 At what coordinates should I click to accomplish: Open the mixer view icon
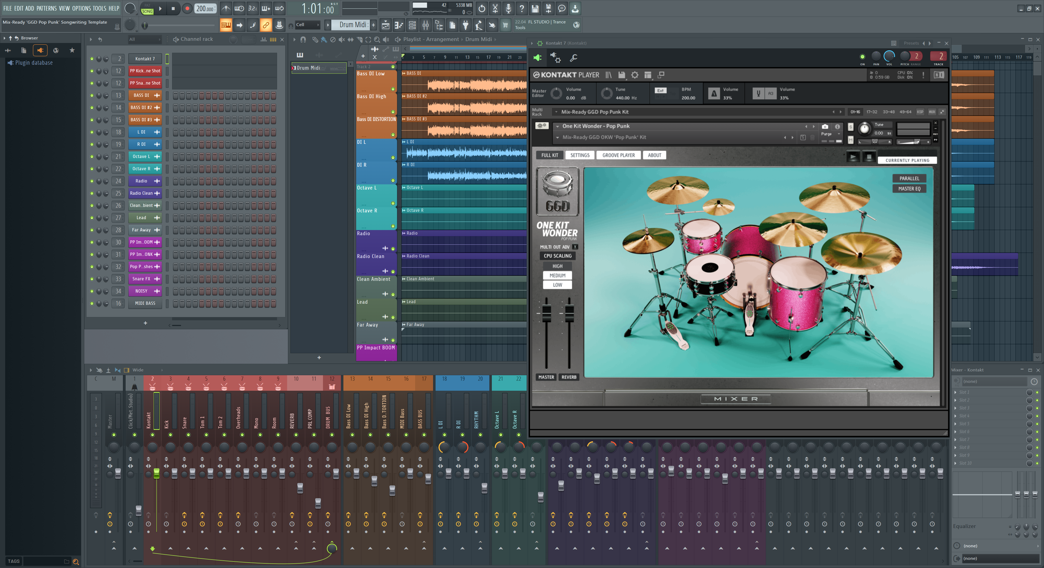click(x=425, y=25)
